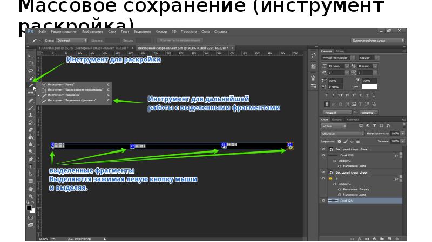Hide the Слой 2251 layer

click(x=323, y=200)
